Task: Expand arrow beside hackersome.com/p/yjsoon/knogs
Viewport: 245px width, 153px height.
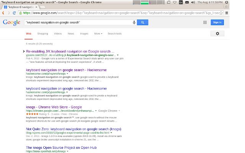Action: click(x=67, y=92)
